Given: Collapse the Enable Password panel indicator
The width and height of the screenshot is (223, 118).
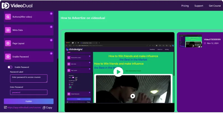Looking at the screenshot, I should coord(51,53).
